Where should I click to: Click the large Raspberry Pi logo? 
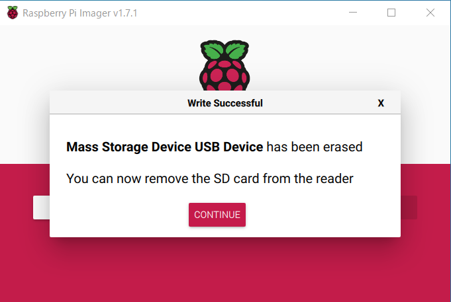coord(225,65)
